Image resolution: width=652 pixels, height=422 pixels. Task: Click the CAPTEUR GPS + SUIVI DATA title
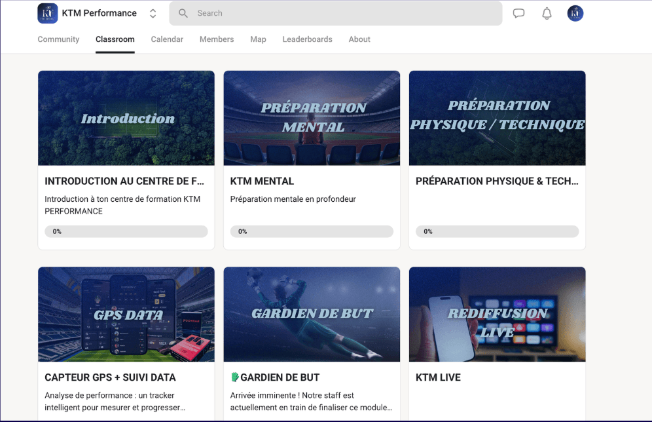[110, 377]
